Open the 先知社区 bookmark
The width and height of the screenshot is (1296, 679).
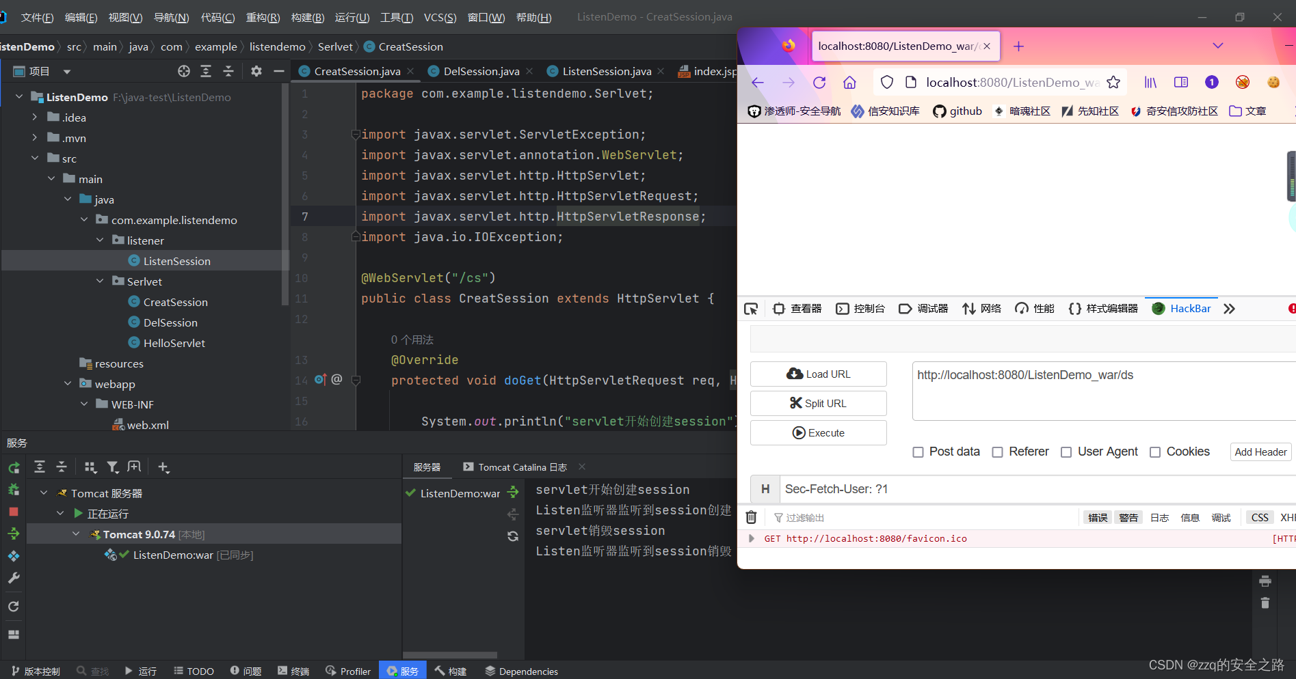(x=1090, y=111)
